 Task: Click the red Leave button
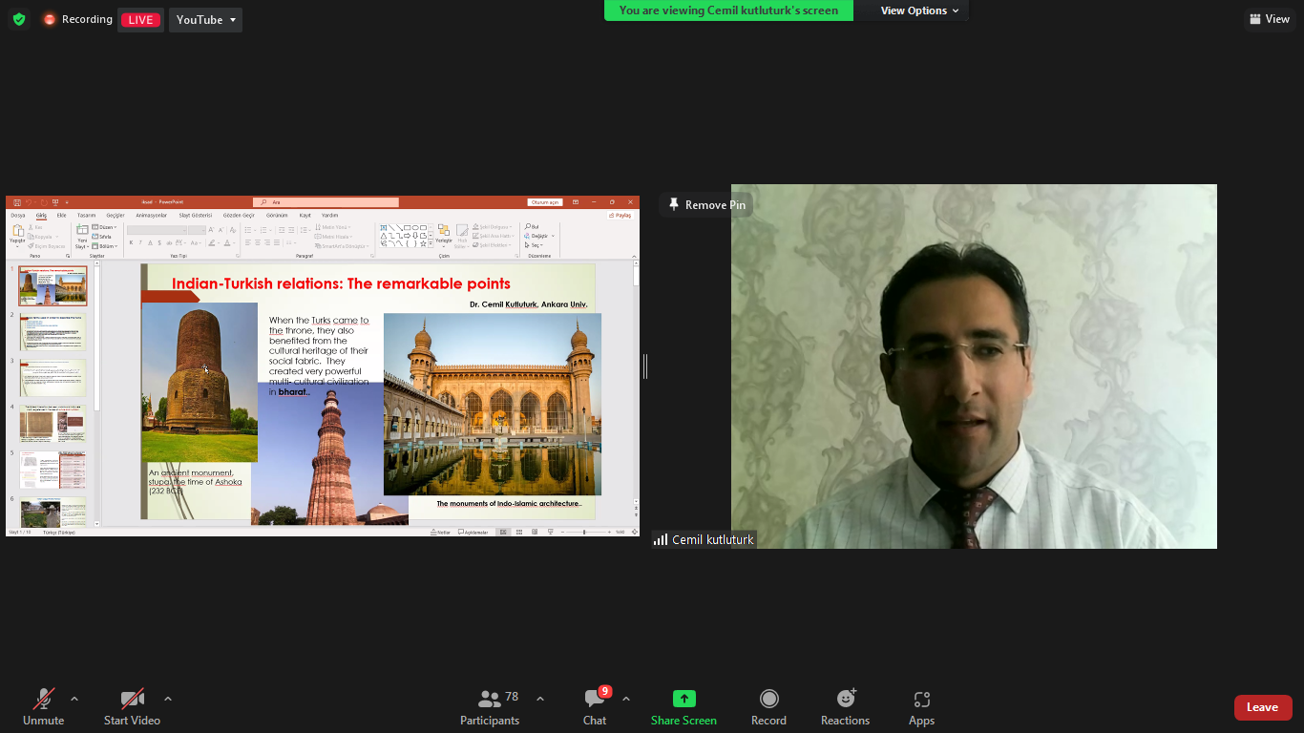(x=1262, y=707)
